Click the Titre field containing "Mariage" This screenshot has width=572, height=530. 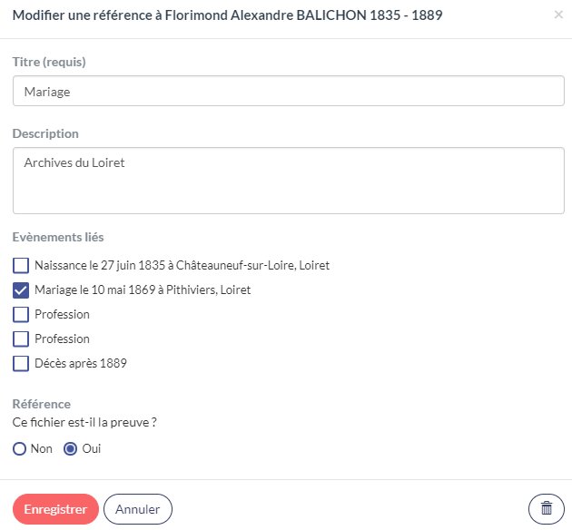pos(288,92)
